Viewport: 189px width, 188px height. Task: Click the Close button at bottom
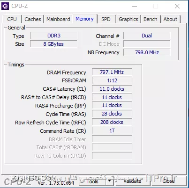point(168,181)
